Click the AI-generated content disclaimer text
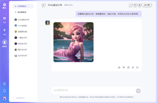 97,97
